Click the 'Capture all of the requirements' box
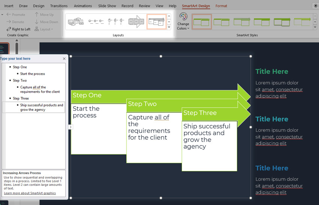Viewport: 319px width, 205px height. 154,138
